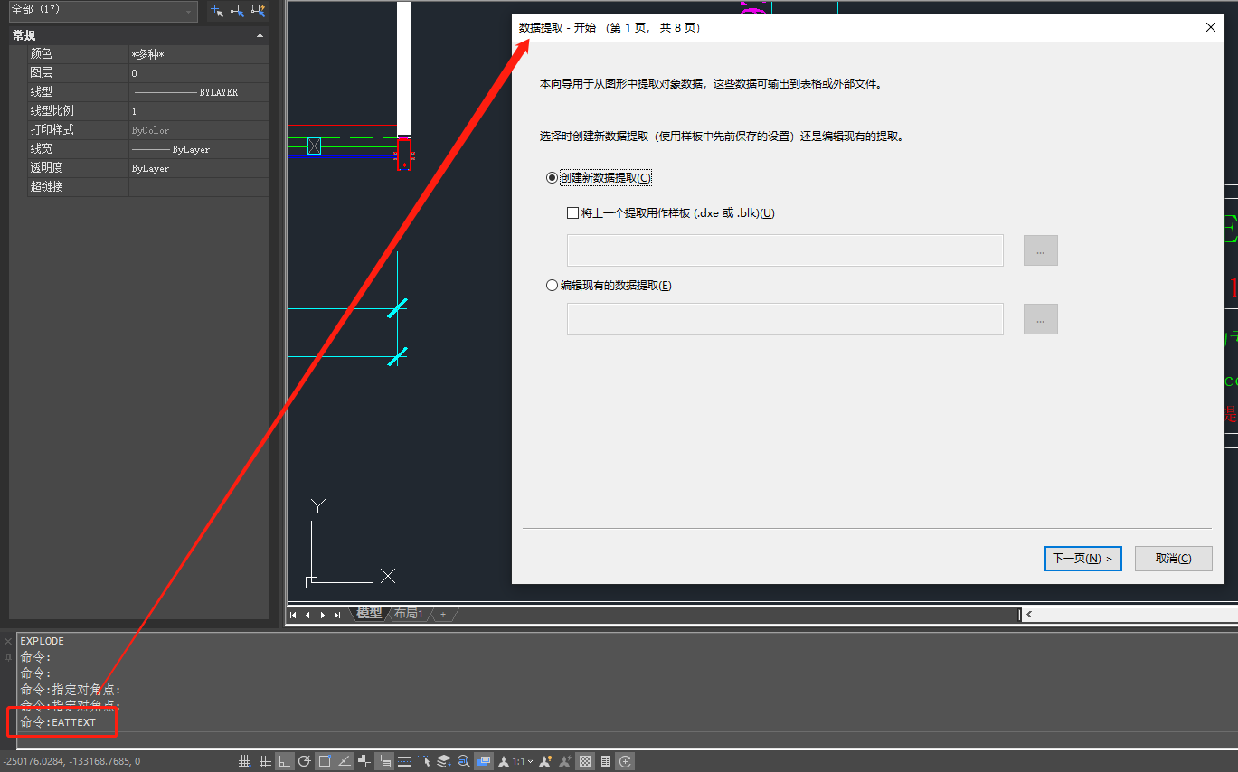Click browse button beside template path field
Viewport: 1238px width, 772px height.
[x=1040, y=250]
